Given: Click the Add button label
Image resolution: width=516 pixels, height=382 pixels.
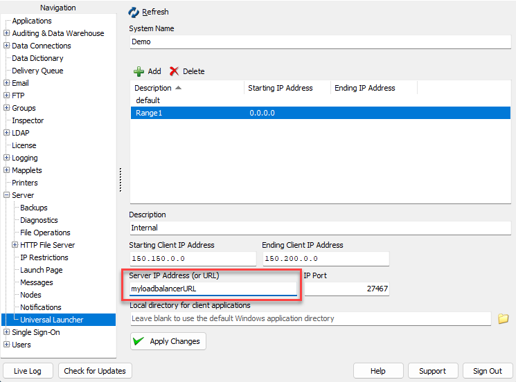Looking at the screenshot, I should tap(154, 71).
